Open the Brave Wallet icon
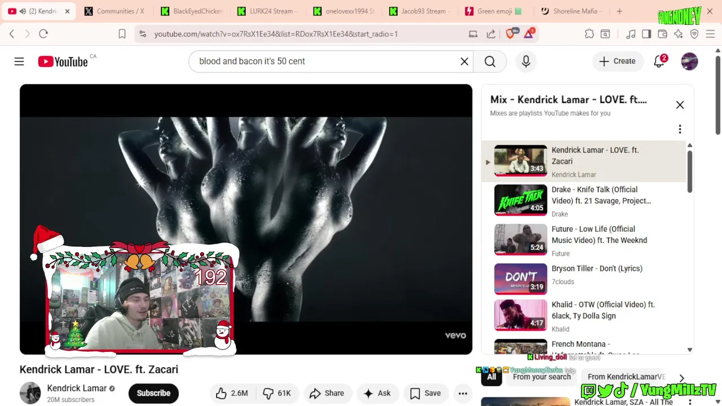This screenshot has width=722, height=406. (x=663, y=34)
